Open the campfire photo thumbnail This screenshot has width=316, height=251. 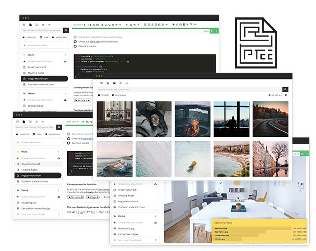point(192,119)
